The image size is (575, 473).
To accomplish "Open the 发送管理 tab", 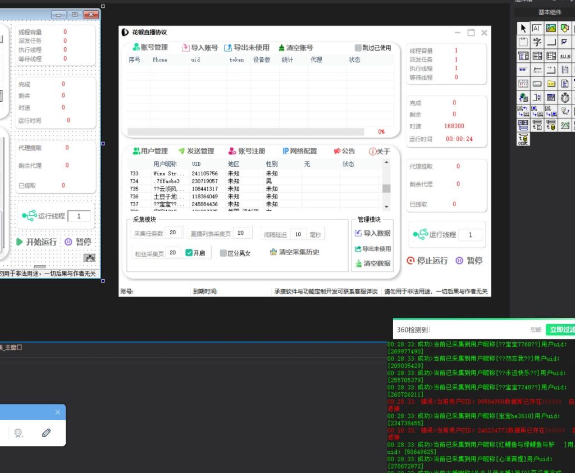I will pos(196,151).
